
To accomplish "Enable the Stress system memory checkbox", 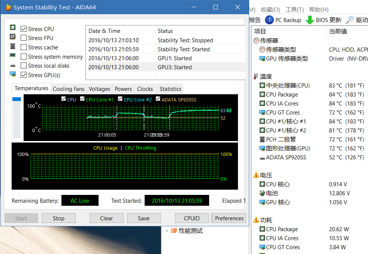I will [x=24, y=56].
